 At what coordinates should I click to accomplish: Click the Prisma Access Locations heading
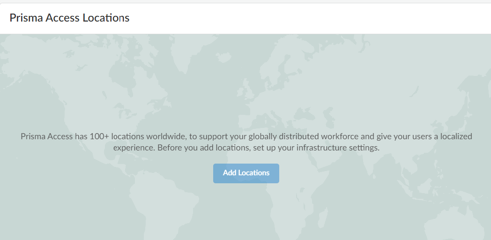(x=69, y=18)
